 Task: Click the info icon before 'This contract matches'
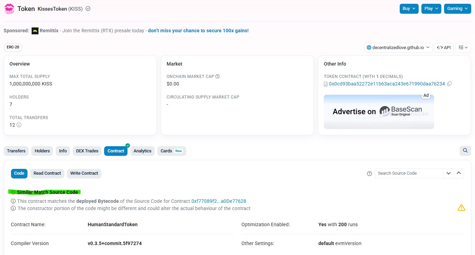click(x=13, y=201)
